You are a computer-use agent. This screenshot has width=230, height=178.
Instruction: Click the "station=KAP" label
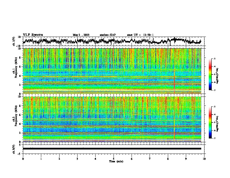pos(108,35)
